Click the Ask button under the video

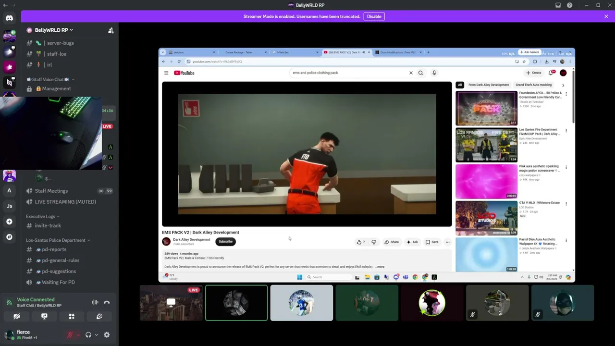[412, 242]
